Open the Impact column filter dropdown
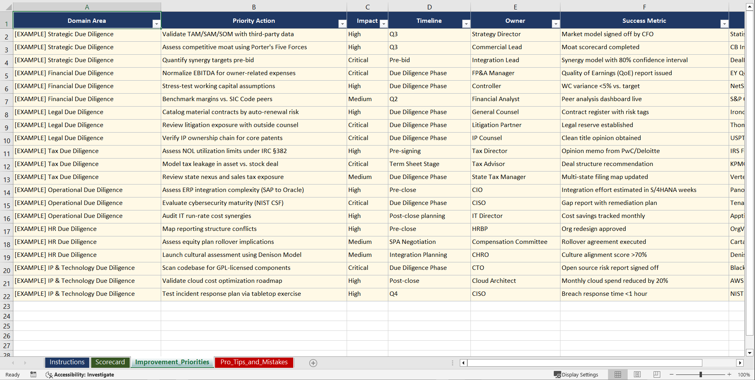755x380 pixels. click(384, 24)
